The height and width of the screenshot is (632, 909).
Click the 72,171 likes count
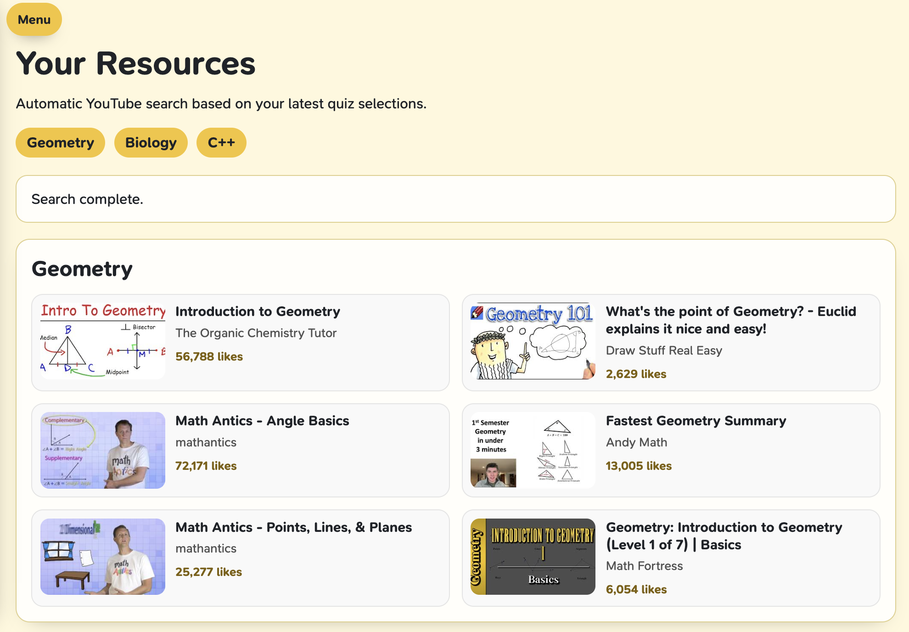click(x=206, y=466)
